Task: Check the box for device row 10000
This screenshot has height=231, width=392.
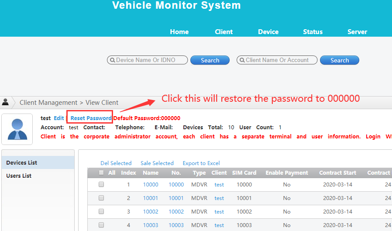Action: tap(101, 185)
